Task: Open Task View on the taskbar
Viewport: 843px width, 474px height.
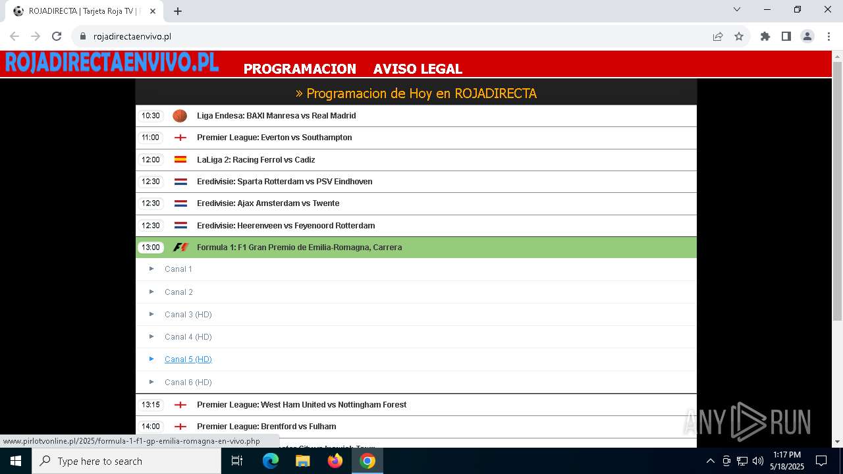Action: tap(237, 461)
